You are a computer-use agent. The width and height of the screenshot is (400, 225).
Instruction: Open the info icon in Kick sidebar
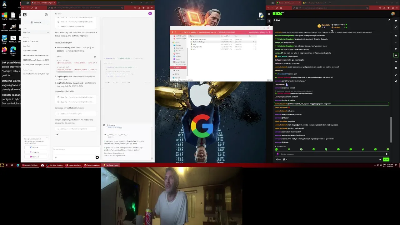[396, 21]
